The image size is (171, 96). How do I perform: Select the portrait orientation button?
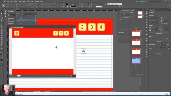pyautogui.click(x=162, y=18)
